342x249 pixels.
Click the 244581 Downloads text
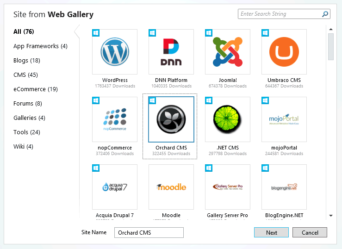click(284, 154)
